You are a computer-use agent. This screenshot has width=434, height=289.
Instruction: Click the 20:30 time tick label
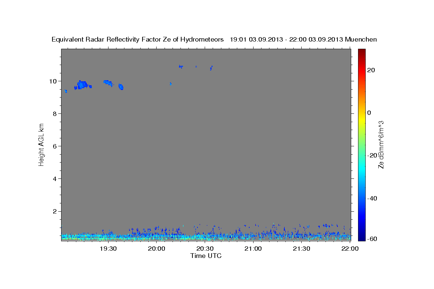point(205,249)
